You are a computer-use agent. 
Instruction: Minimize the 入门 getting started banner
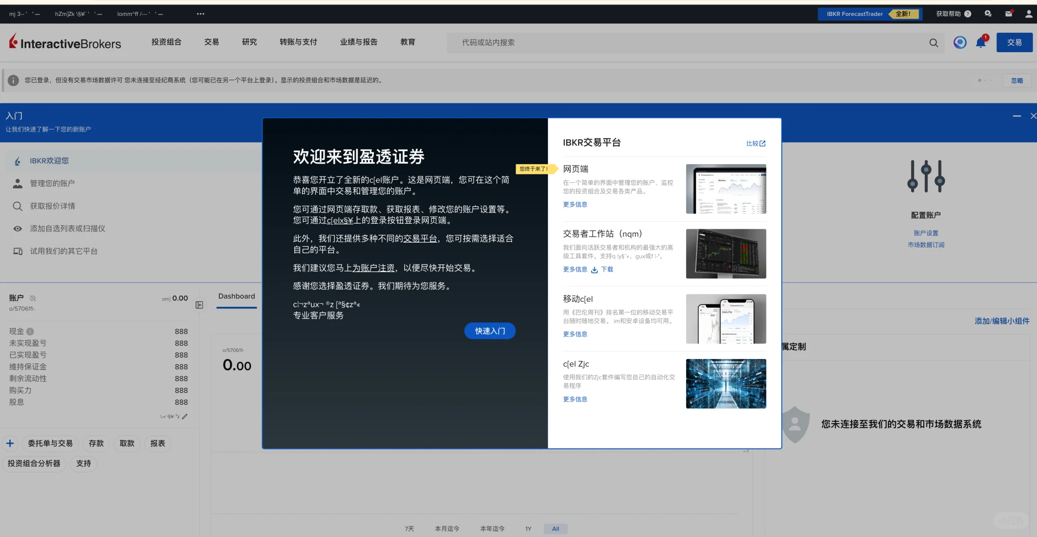[1017, 116]
